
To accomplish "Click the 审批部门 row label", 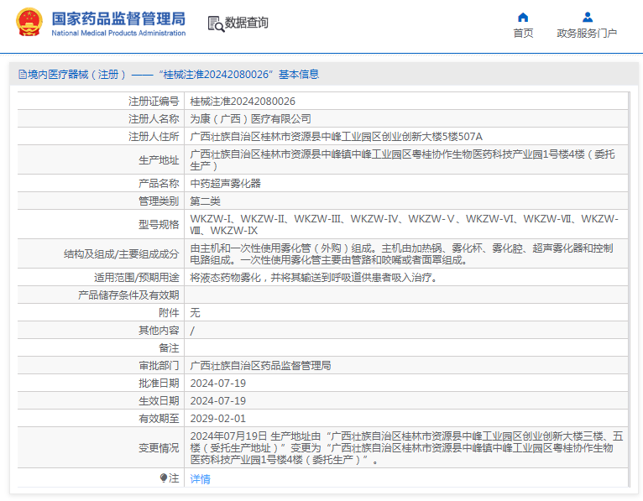I will 159,366.
